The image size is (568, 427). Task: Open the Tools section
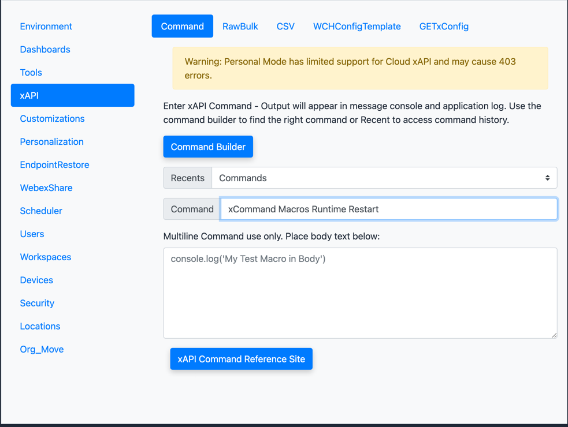(31, 73)
